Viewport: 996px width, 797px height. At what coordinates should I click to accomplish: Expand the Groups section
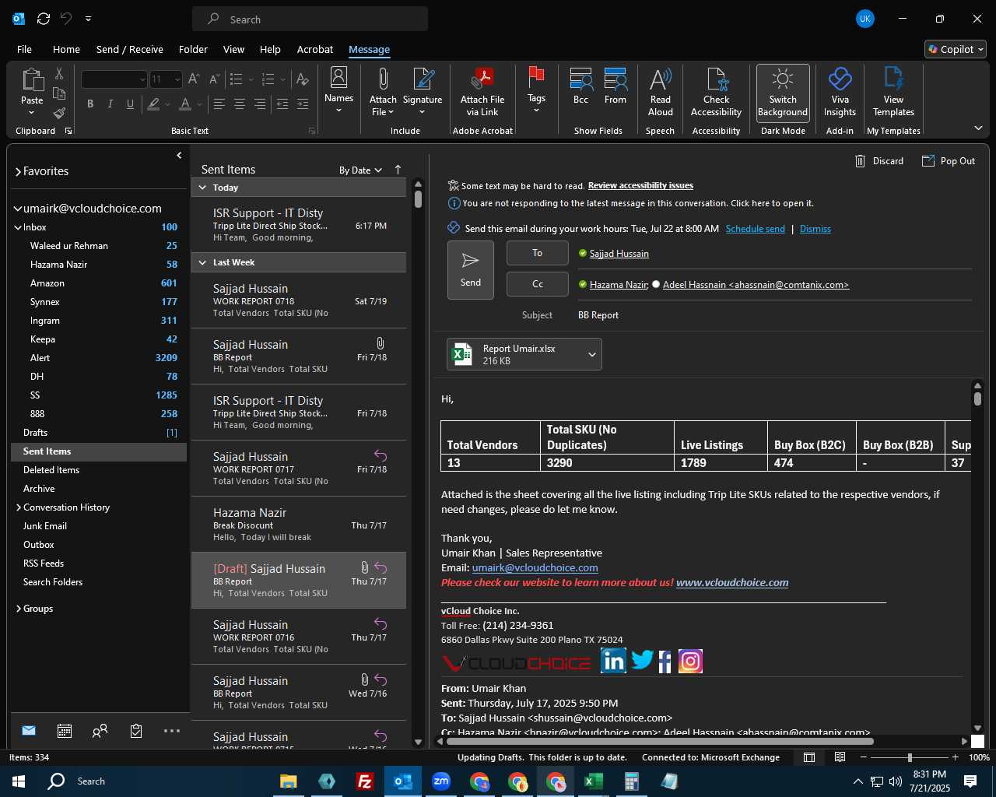18,609
